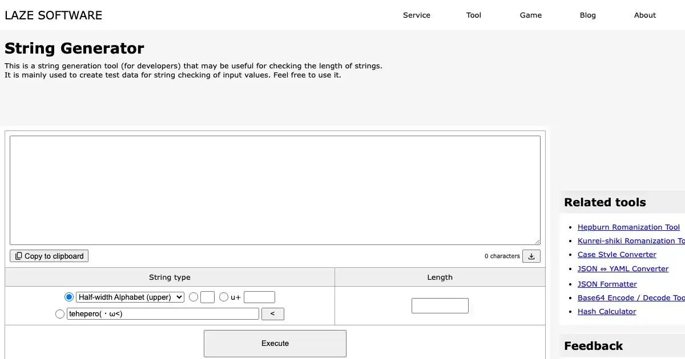This screenshot has width=685, height=359.
Task: Click inside the large generated string text area
Action: 275,190
